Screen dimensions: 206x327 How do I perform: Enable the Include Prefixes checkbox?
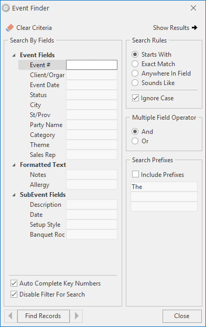(x=135, y=174)
